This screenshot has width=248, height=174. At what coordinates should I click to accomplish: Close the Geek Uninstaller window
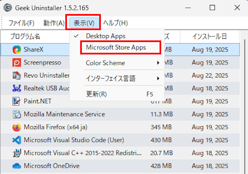[x=237, y=7]
